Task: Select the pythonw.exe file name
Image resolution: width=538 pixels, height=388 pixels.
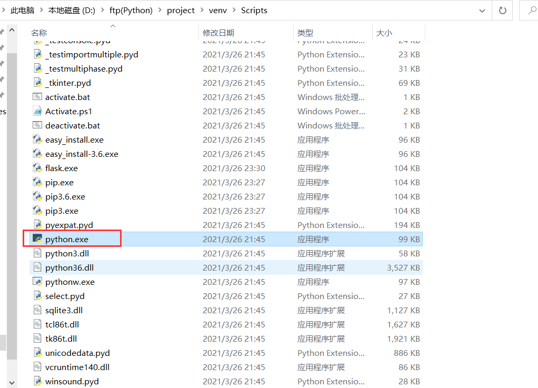Action: [70, 282]
